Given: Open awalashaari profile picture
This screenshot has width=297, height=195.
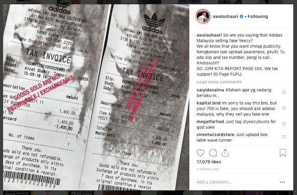Looking at the screenshot, I should pyautogui.click(x=203, y=16).
